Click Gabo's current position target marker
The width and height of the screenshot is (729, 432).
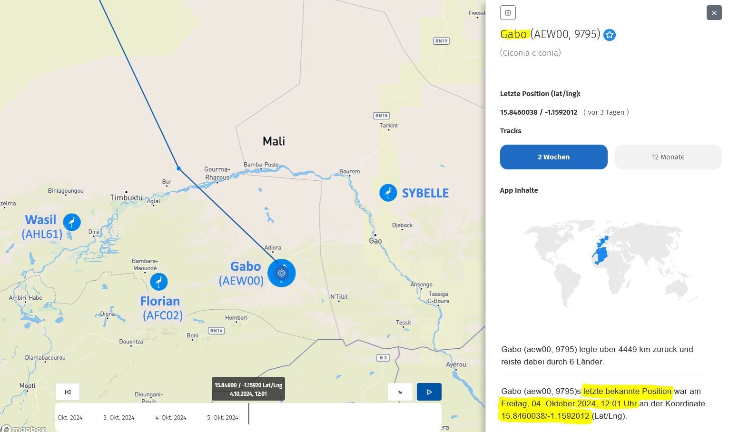282,273
